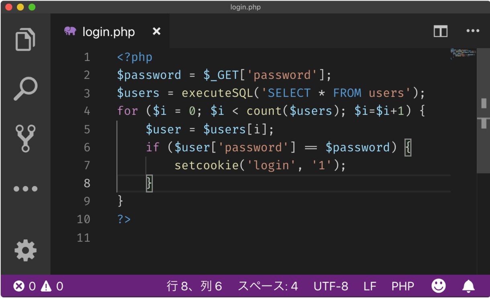
Task: Click line number 11 in gutter
Action: coord(84,237)
